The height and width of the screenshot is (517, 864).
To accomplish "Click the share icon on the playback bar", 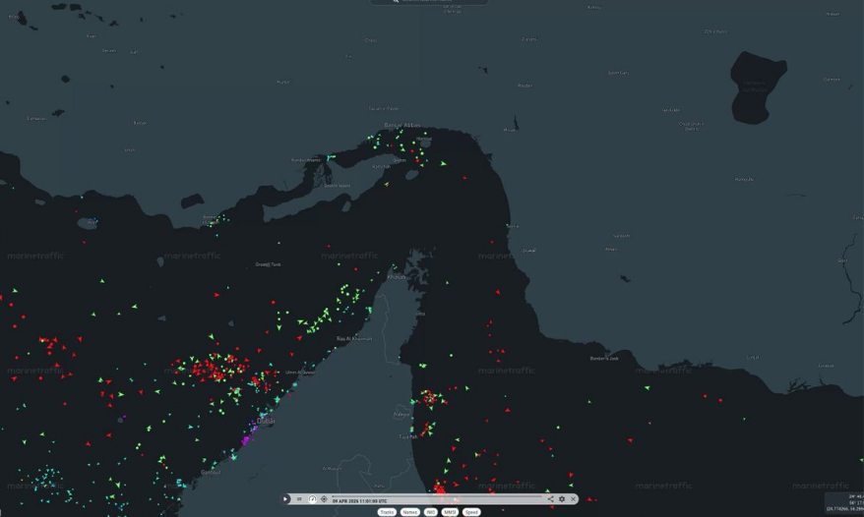I will [550, 499].
